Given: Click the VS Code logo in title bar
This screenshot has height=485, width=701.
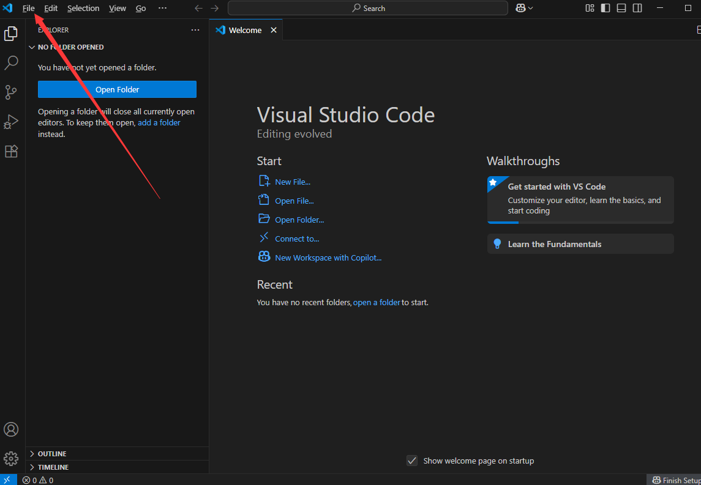Looking at the screenshot, I should (7, 8).
